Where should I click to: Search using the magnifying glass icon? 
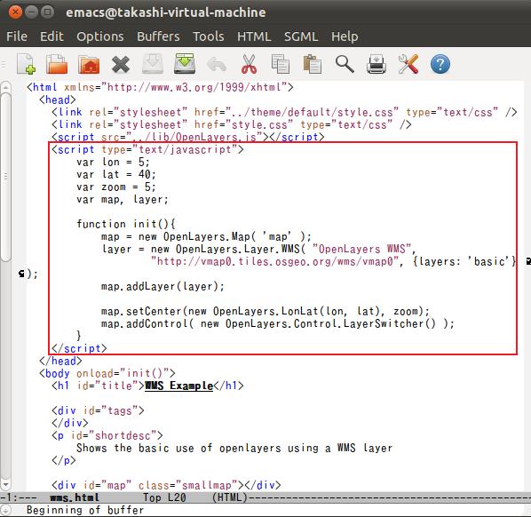pyautogui.click(x=345, y=64)
